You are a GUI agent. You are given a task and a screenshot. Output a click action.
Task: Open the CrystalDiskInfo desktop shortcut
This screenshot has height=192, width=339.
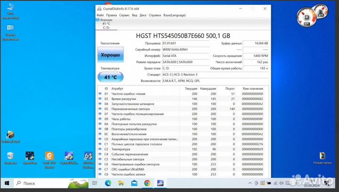[69, 158]
